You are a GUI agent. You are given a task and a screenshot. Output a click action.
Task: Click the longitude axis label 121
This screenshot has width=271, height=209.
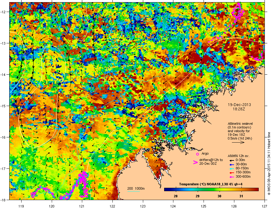tap(82, 206)
